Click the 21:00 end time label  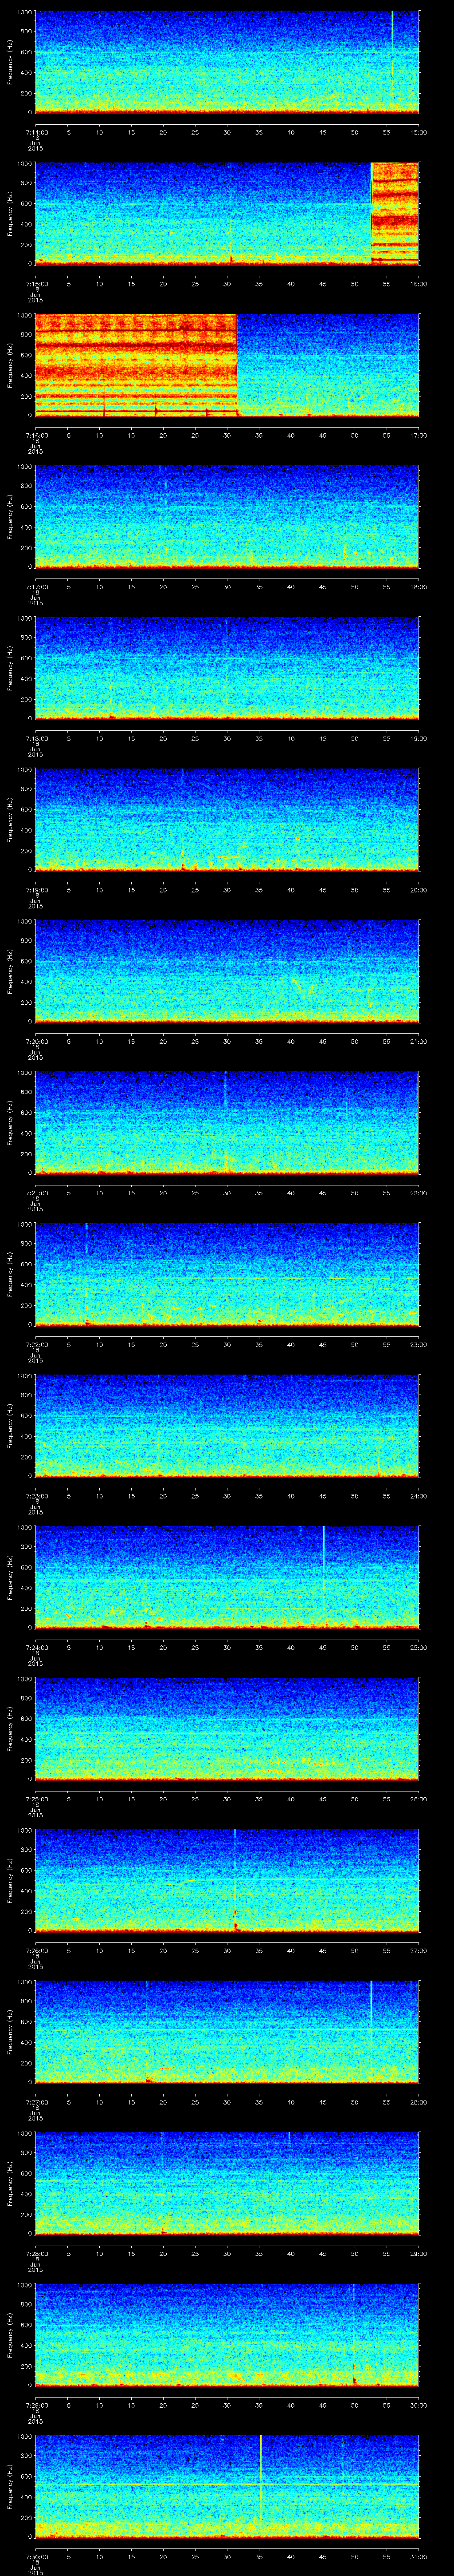418,1042
